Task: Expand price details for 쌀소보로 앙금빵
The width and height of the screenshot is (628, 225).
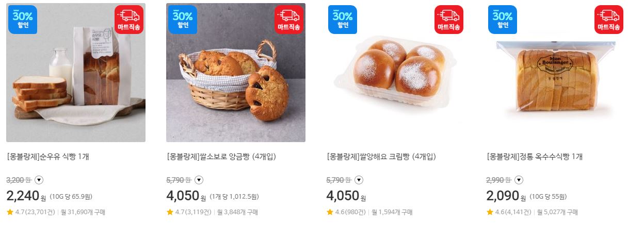Action: (x=199, y=180)
